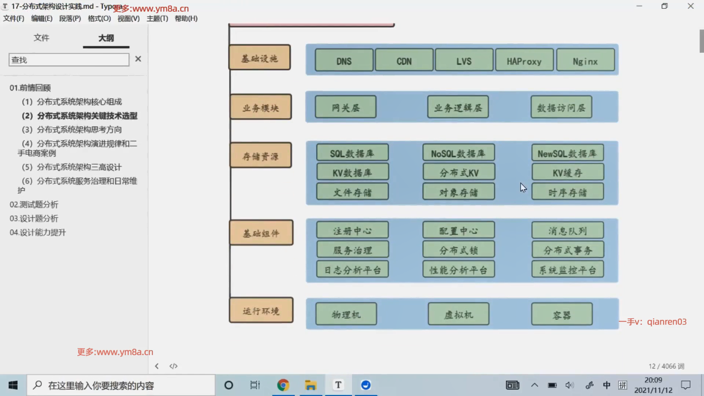The height and width of the screenshot is (396, 704).
Task: Toggle source code mode icon
Action: pyautogui.click(x=173, y=366)
